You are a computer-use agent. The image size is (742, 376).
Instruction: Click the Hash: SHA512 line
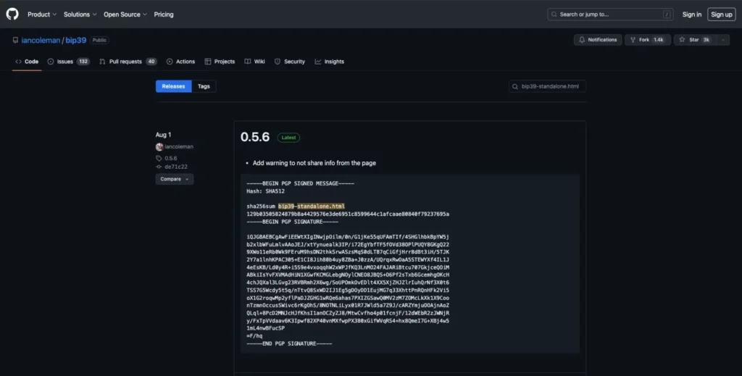[265, 191]
